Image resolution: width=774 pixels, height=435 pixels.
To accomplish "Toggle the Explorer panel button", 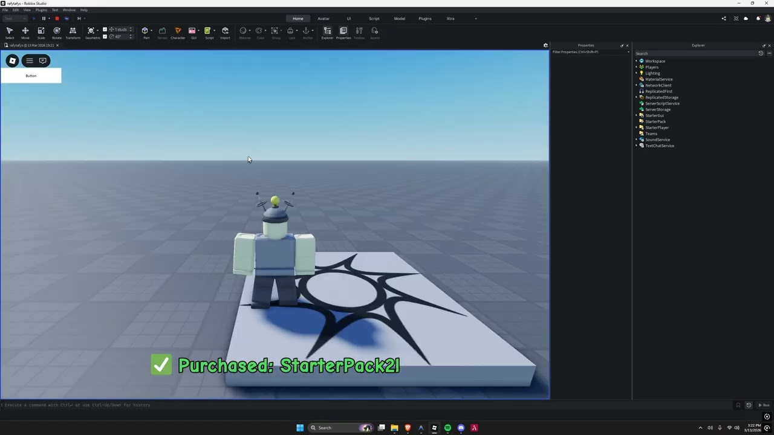I will (x=327, y=33).
